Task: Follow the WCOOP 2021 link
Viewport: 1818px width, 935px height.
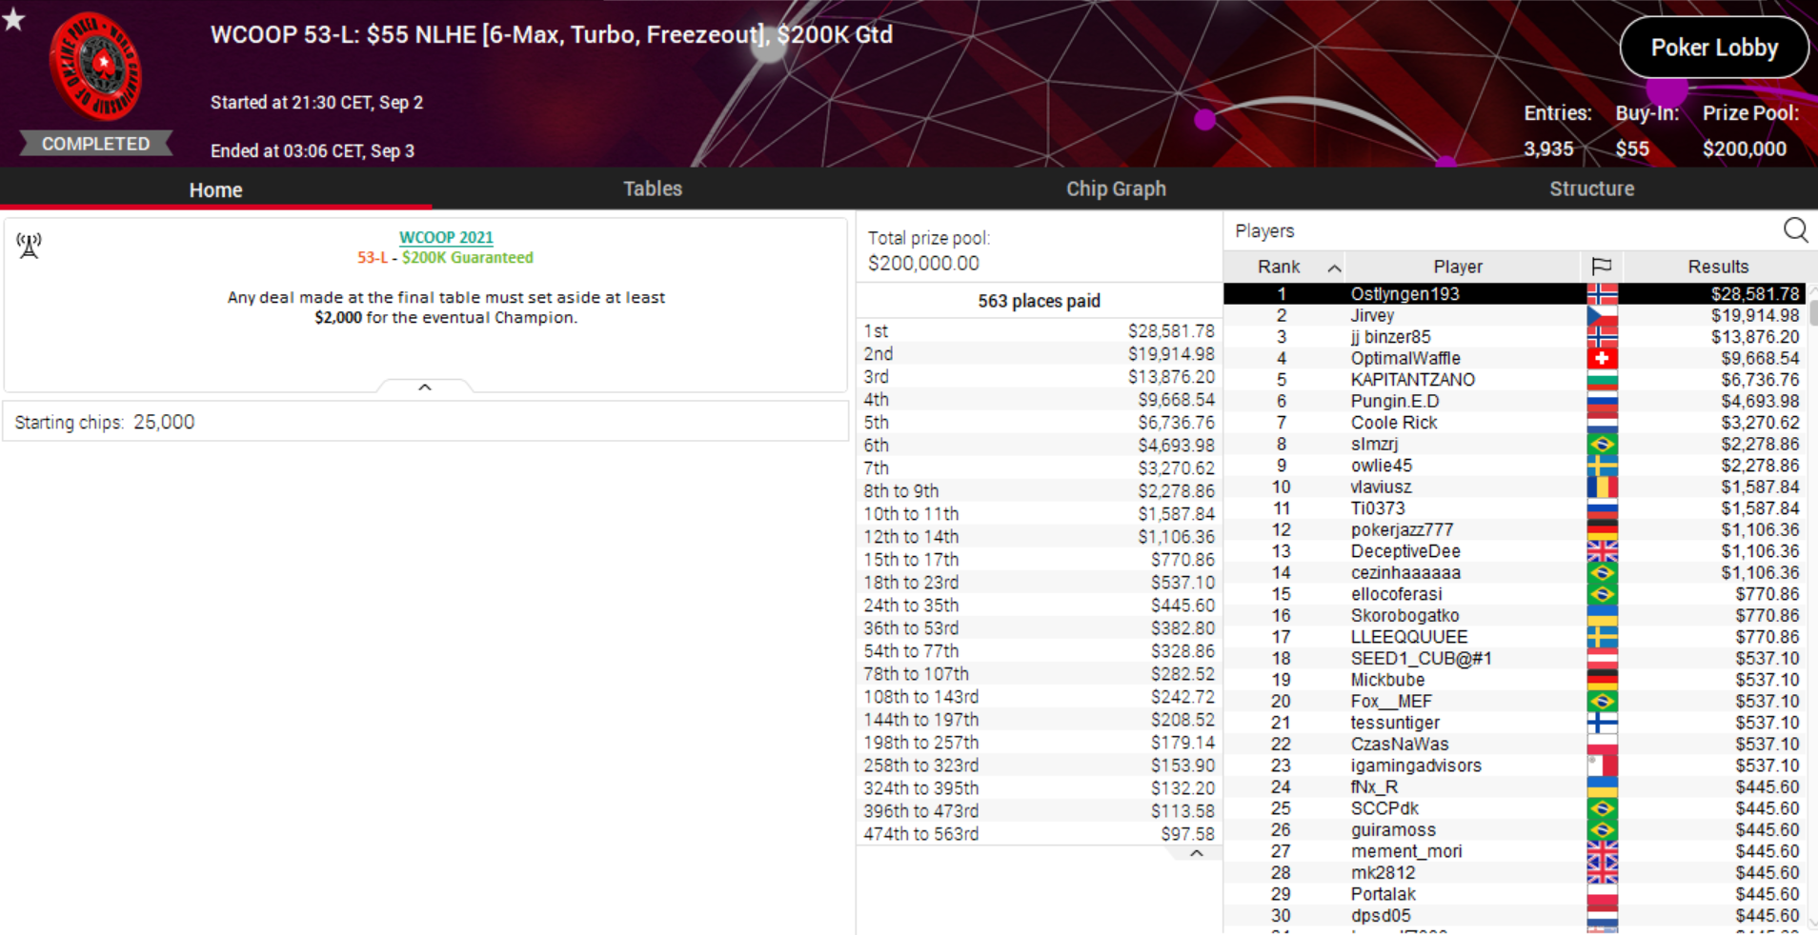Action: coord(446,237)
